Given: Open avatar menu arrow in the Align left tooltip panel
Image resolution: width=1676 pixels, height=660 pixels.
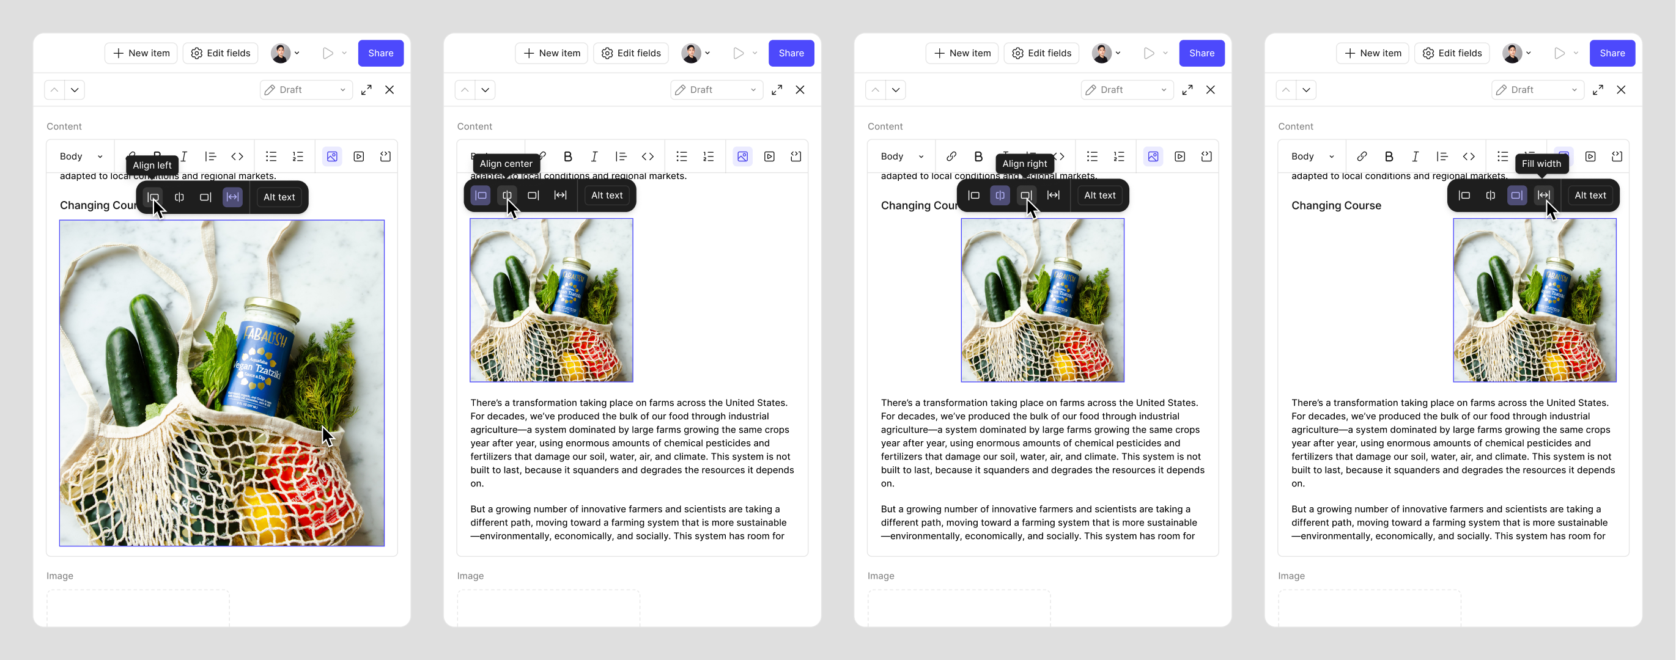Looking at the screenshot, I should click(x=297, y=53).
